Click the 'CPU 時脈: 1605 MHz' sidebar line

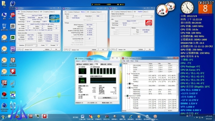tap(192, 26)
